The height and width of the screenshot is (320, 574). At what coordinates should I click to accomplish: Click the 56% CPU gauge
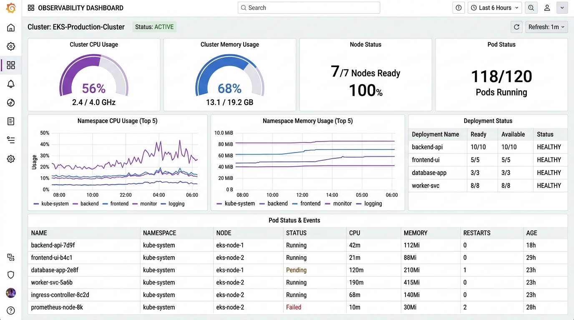[94, 76]
